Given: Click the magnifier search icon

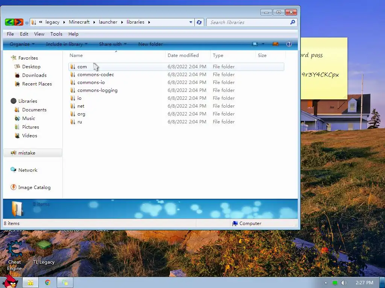Looking at the screenshot, I should [292, 22].
